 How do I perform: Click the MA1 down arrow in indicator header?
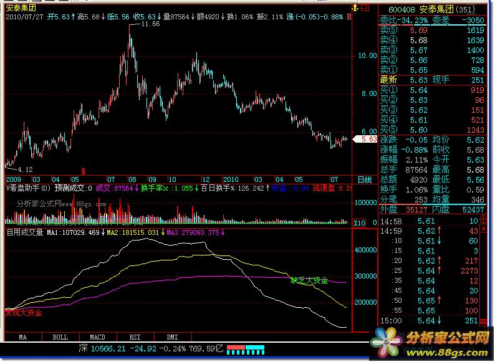[x=103, y=232]
